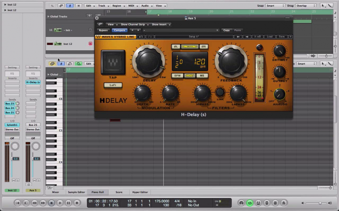
Task: Click the link icon in the Arrange toolbar
Action: click(61, 6)
